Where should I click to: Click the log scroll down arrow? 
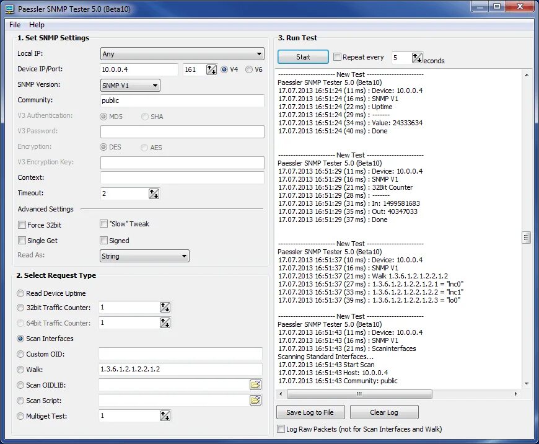526,384
